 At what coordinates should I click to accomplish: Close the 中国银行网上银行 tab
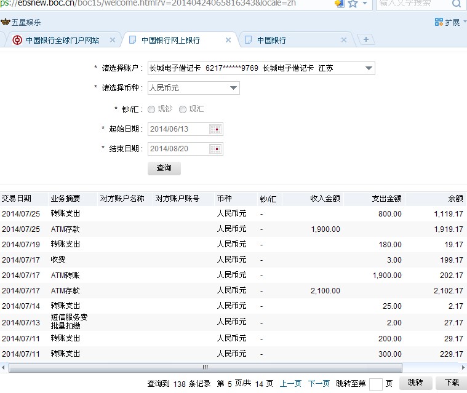coord(228,40)
